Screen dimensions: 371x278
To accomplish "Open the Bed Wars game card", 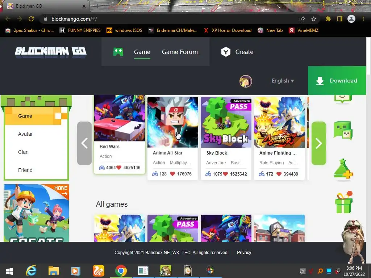I will pyautogui.click(x=120, y=134).
